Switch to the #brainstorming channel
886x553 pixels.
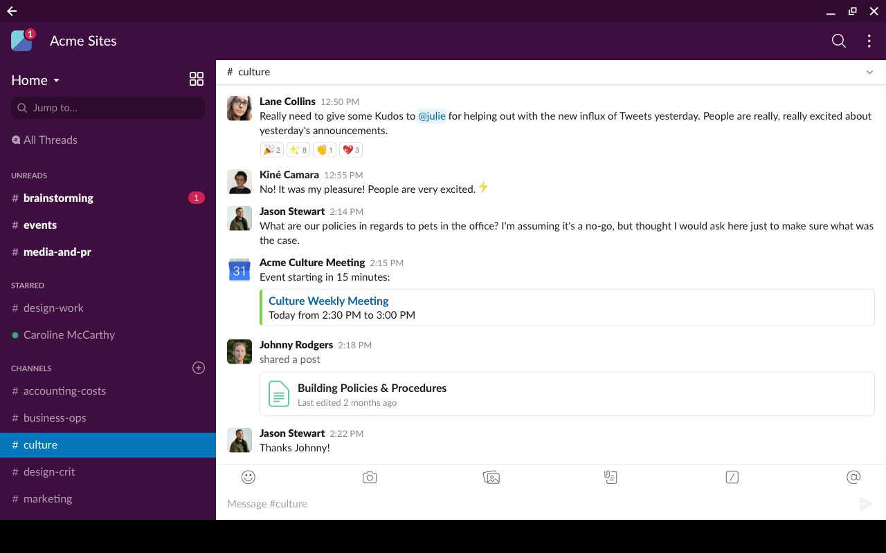click(x=58, y=198)
